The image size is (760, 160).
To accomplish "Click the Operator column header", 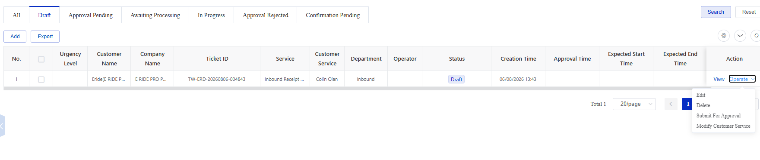I will tap(405, 59).
